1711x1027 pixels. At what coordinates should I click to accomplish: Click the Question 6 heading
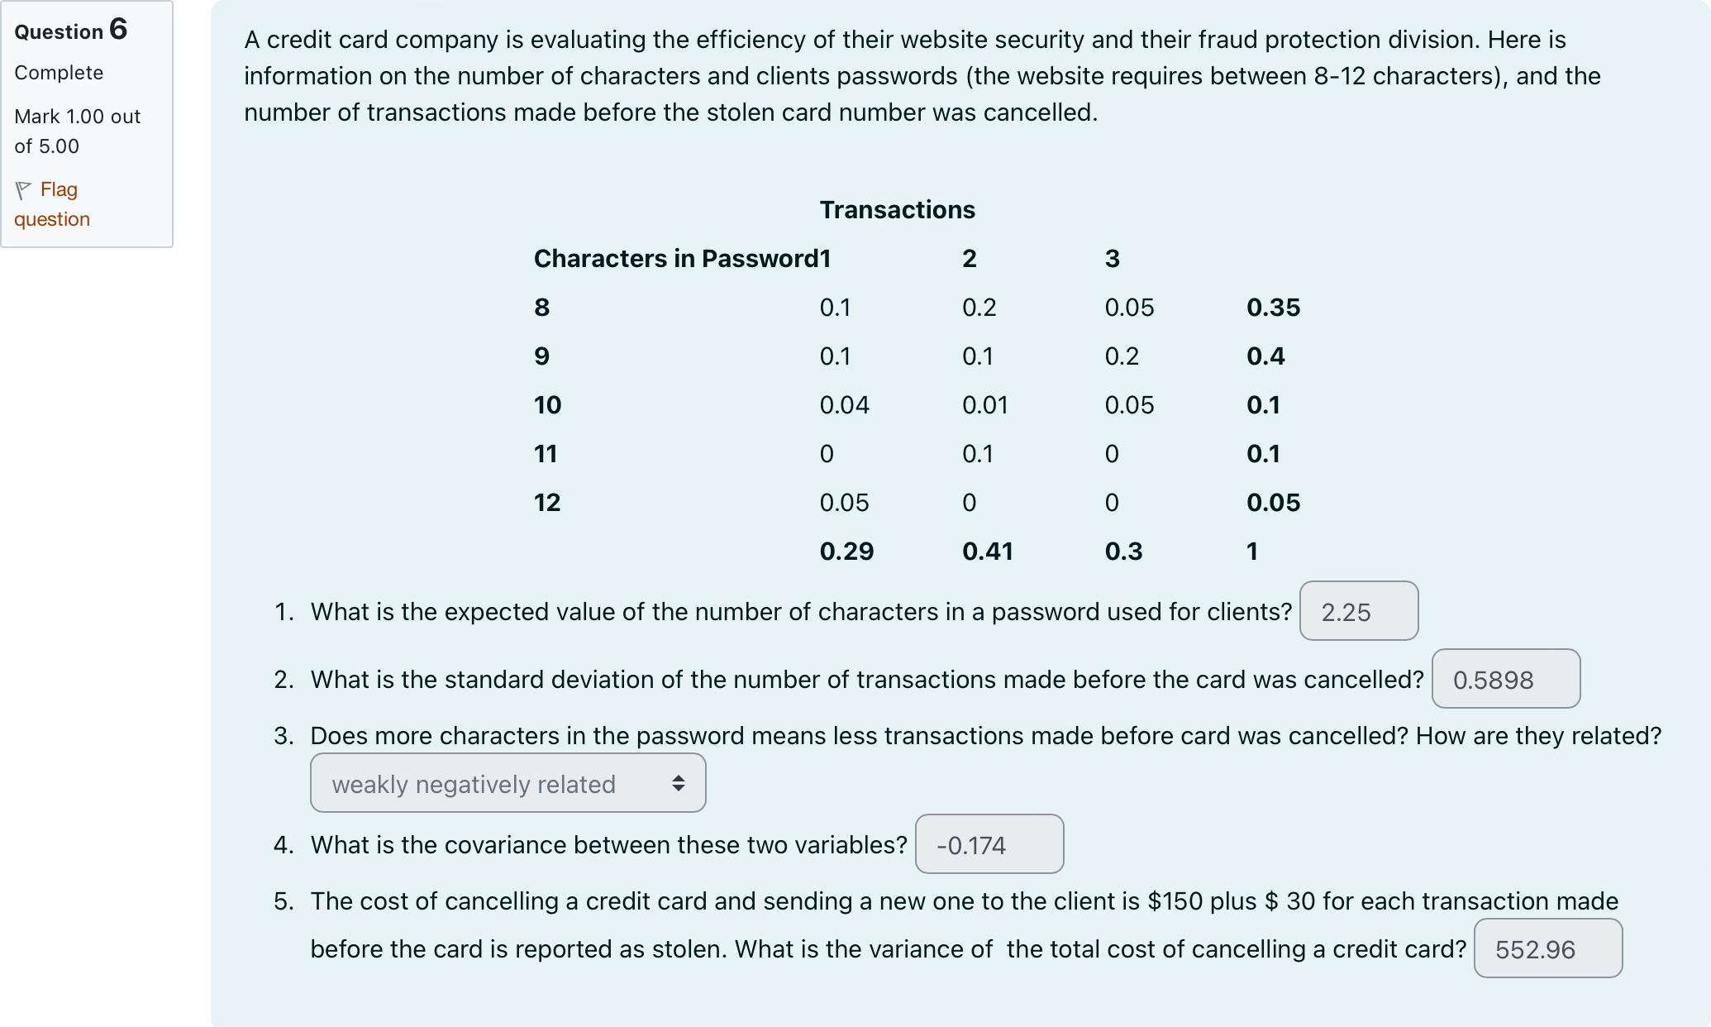(x=70, y=31)
